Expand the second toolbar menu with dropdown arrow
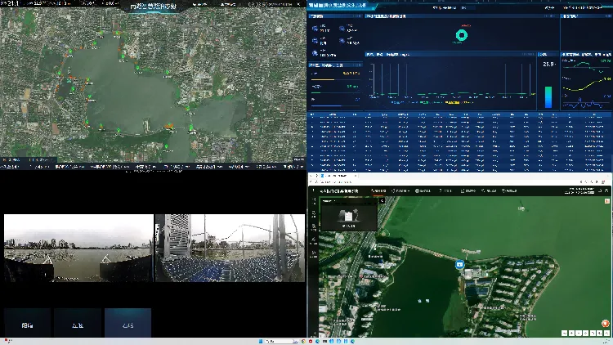This screenshot has height=345, width=613. click(x=400, y=190)
